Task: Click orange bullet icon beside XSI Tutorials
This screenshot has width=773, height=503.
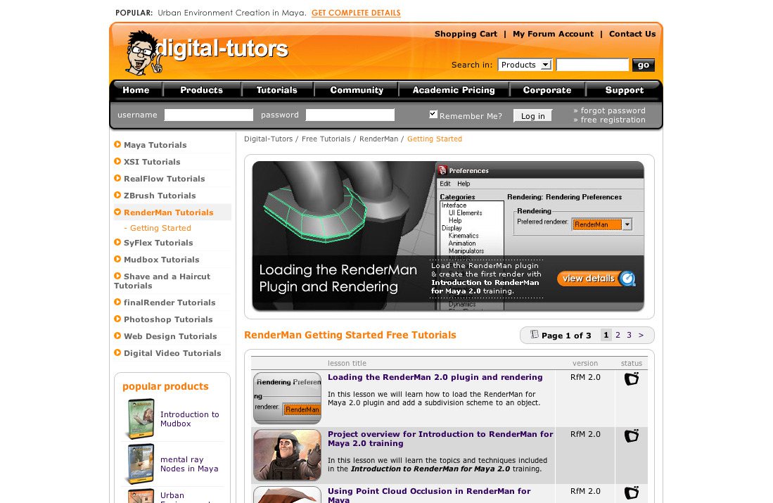Action: pyautogui.click(x=117, y=161)
